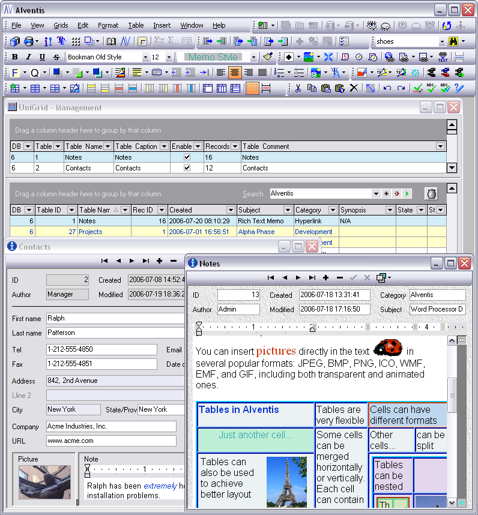Viewport: 478px width, 515px height.
Task: Click the scissors cut icon
Action: coord(298,88)
